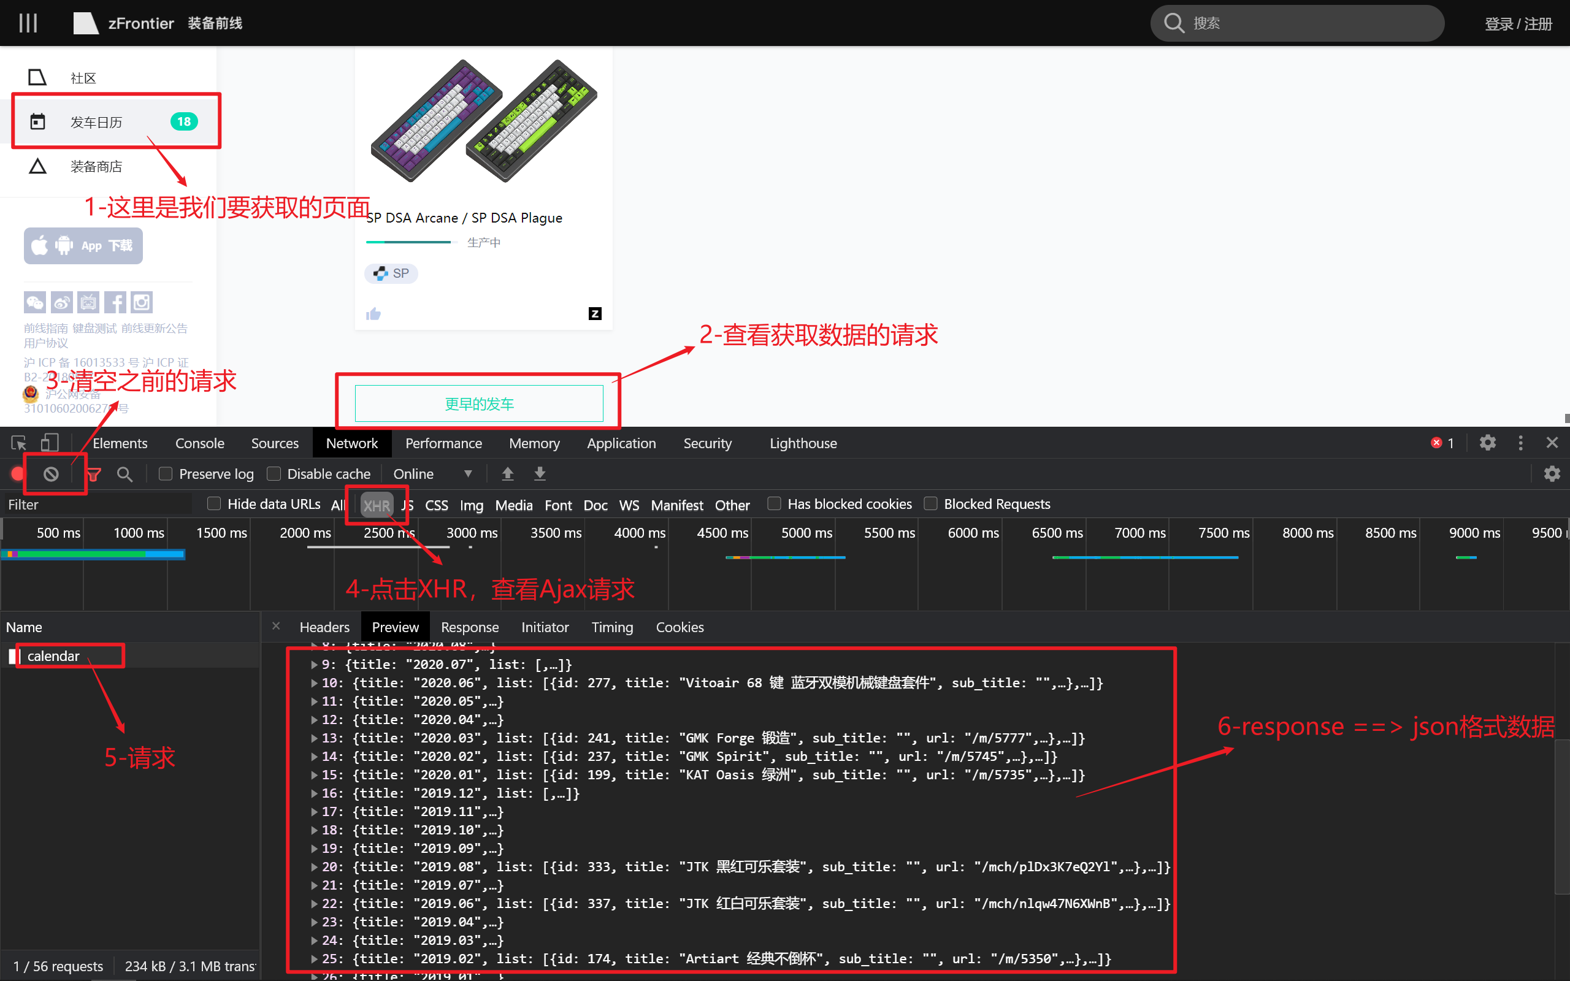Check Blocked Requests filter
This screenshot has height=981, width=1570.
click(x=930, y=504)
